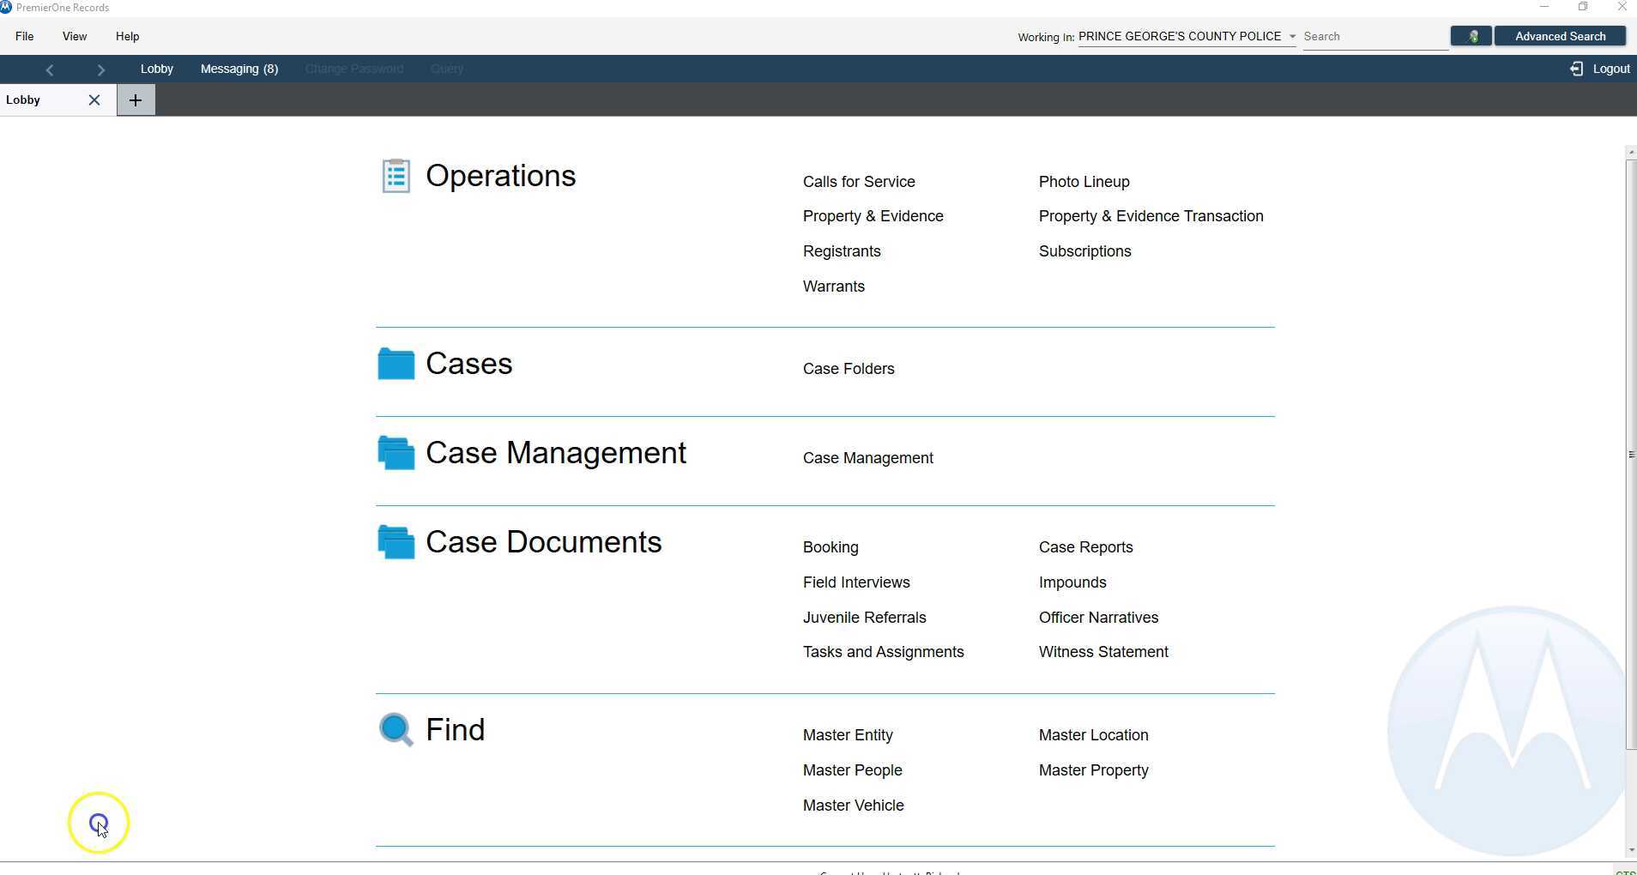The width and height of the screenshot is (1637, 875).
Task: Click the Logout exit icon
Action: click(1579, 69)
